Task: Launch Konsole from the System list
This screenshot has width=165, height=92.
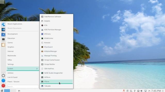Action: pos(56,43)
